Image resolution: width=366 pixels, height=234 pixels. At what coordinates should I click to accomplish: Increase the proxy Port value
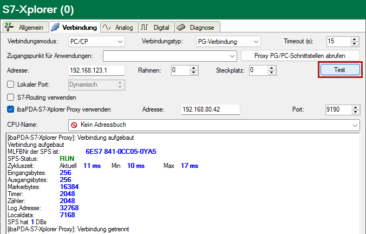tap(355, 107)
